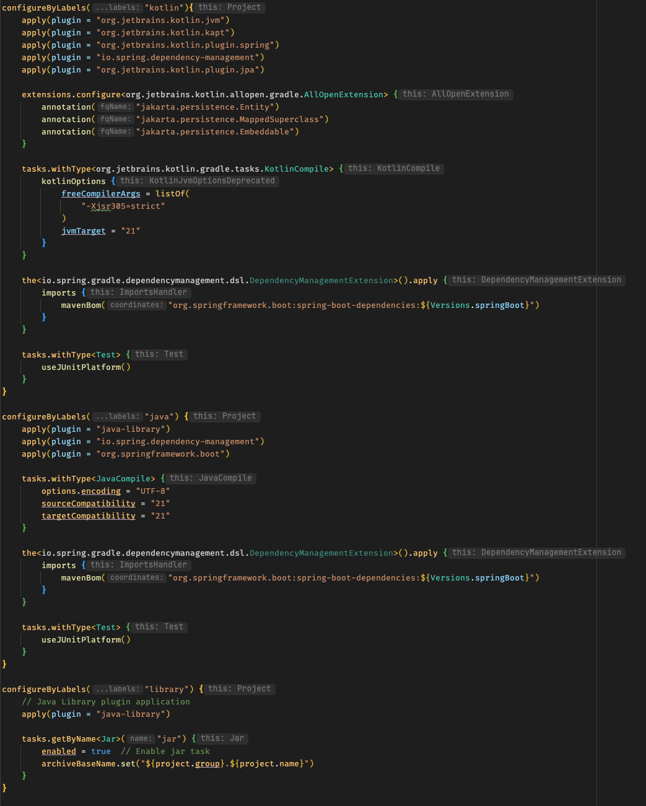The width and height of the screenshot is (646, 806).
Task: Click the listOf call
Action: pos(170,193)
